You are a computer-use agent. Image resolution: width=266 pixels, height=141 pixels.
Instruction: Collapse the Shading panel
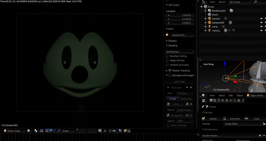pyautogui.click(x=167, y=45)
